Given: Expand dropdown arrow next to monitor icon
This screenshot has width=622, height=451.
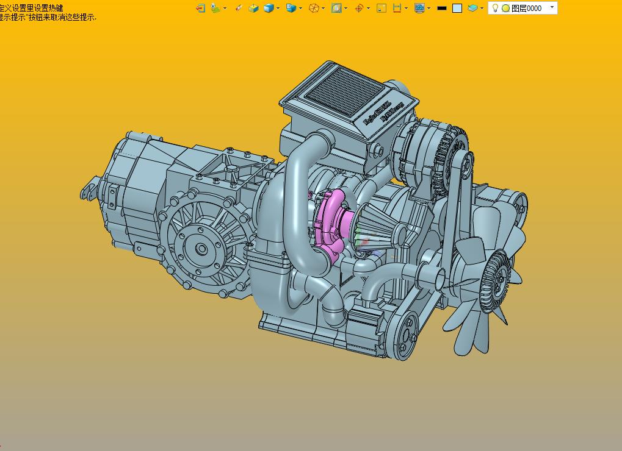Looking at the screenshot, I should pyautogui.click(x=429, y=8).
